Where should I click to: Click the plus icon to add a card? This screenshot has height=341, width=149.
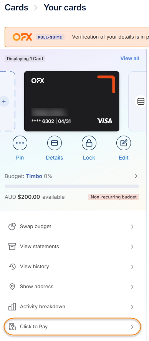[4, 101]
